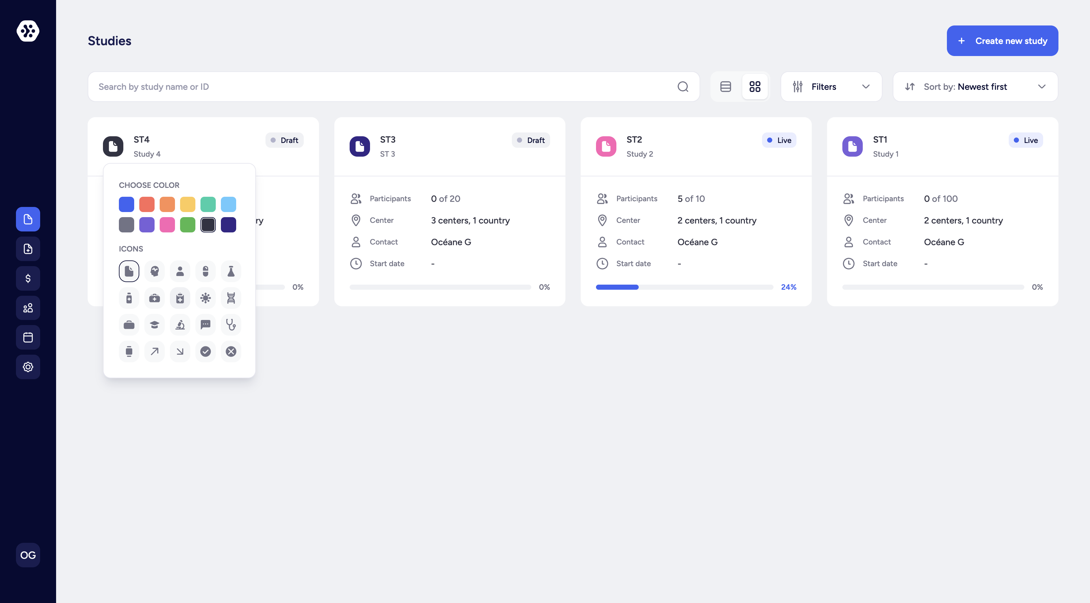Open the team members sidebar item
1090x603 pixels.
[x=28, y=308]
